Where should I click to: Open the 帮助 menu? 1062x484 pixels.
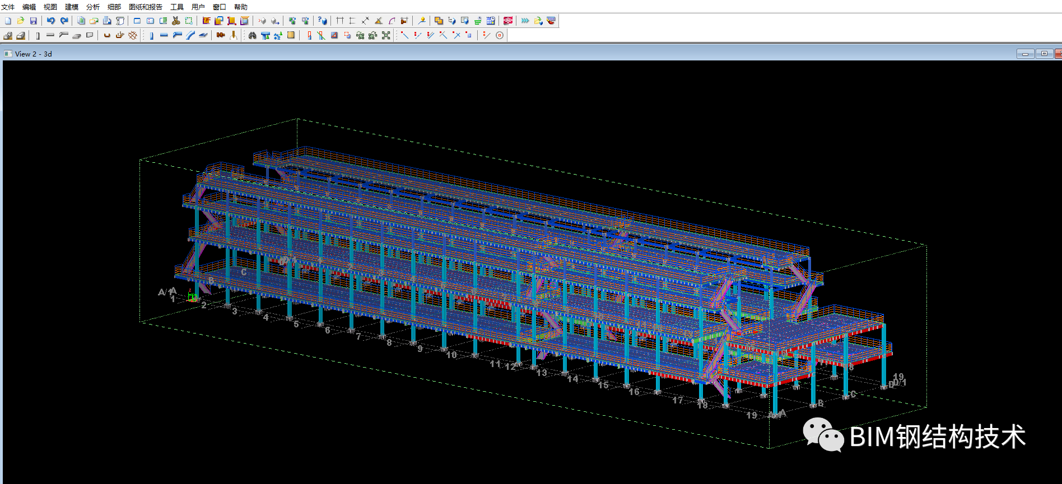240,7
